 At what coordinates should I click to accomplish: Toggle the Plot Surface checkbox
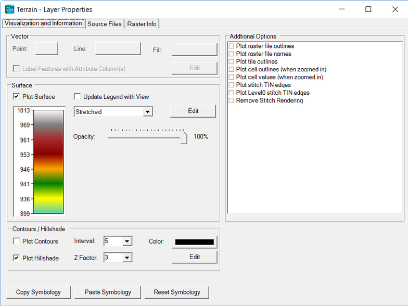17,97
